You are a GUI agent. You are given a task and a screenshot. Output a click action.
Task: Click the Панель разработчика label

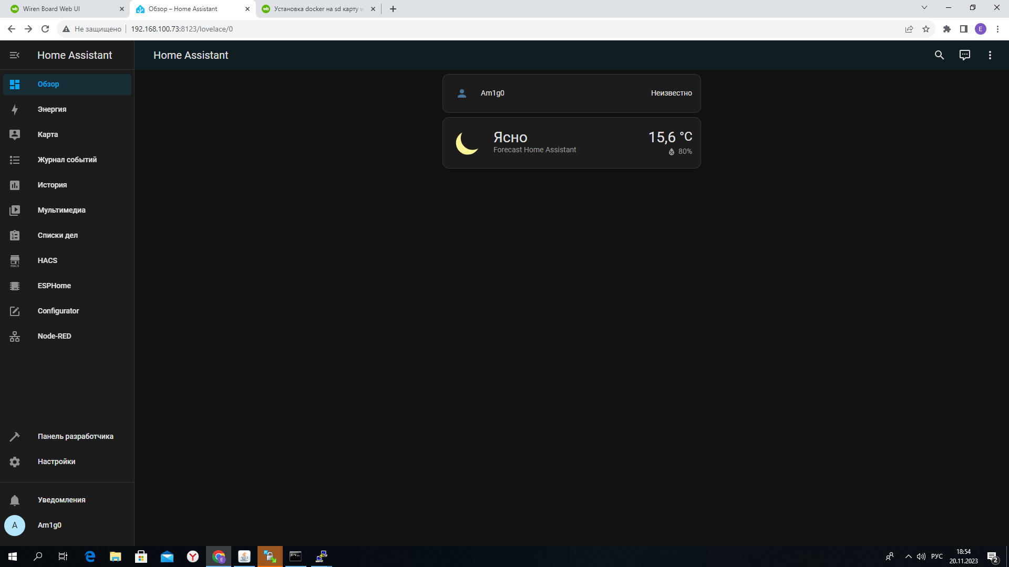click(x=76, y=436)
